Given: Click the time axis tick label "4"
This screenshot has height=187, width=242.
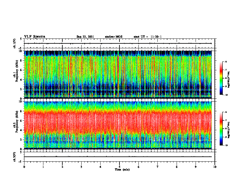Looking at the screenshot, I should [101, 167].
